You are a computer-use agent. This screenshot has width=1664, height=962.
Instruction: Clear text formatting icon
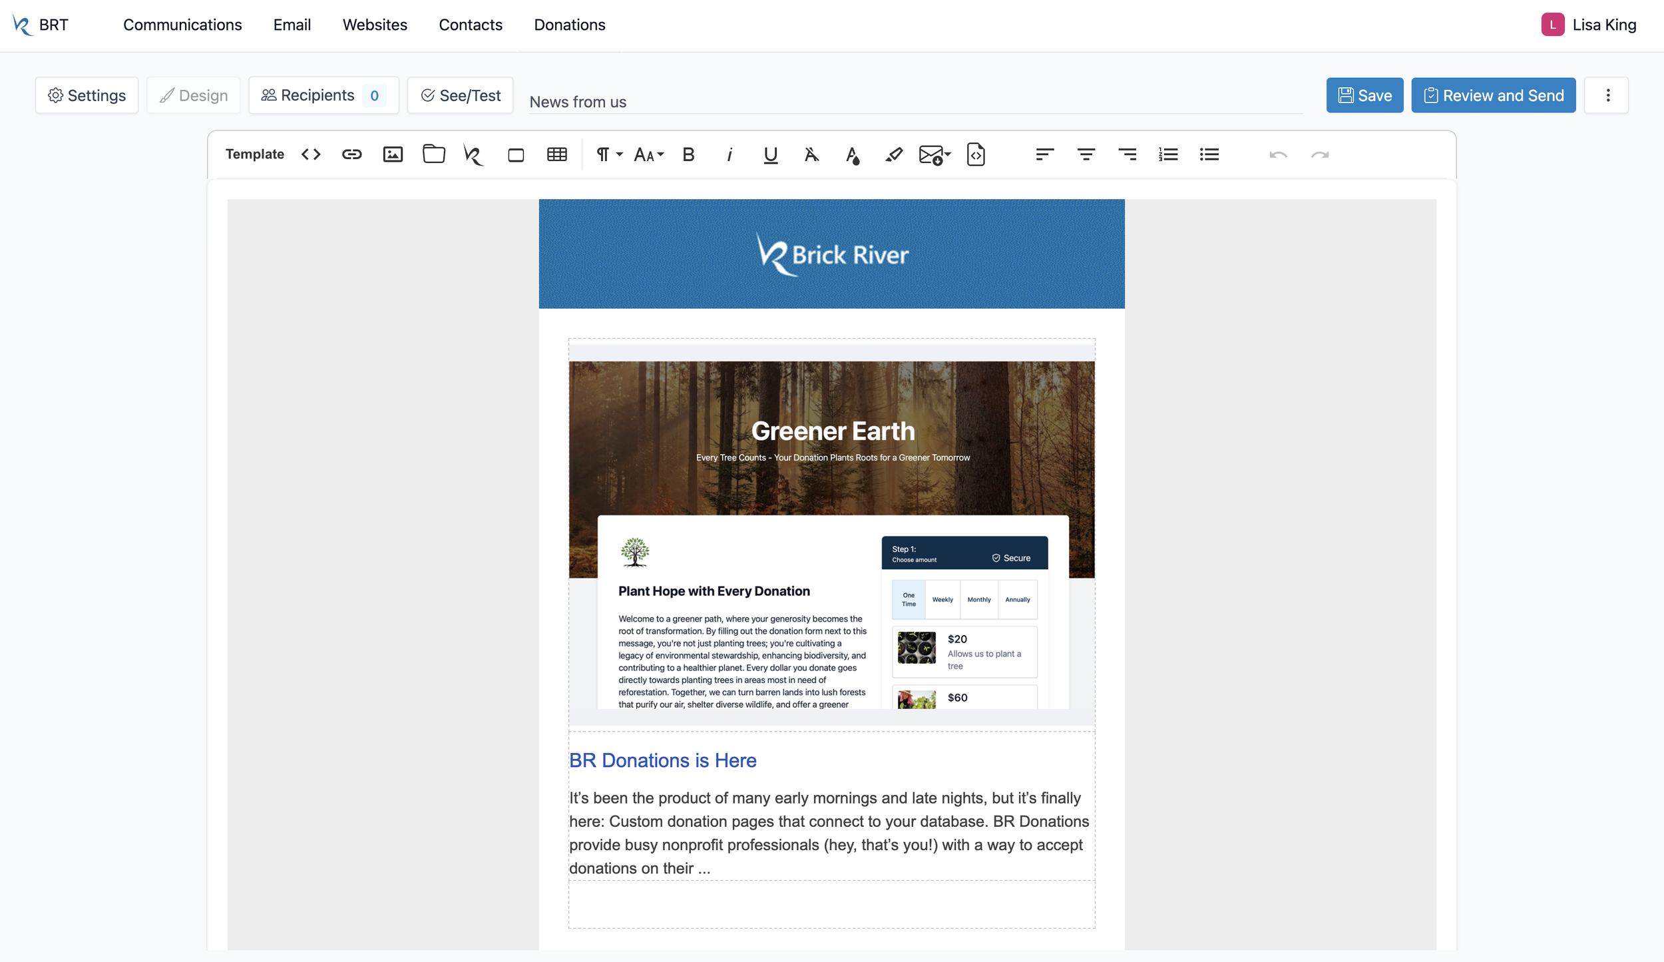point(811,154)
